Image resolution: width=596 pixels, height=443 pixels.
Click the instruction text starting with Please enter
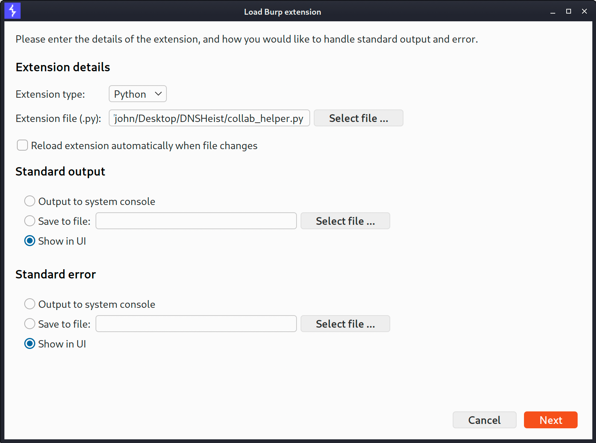pos(247,39)
